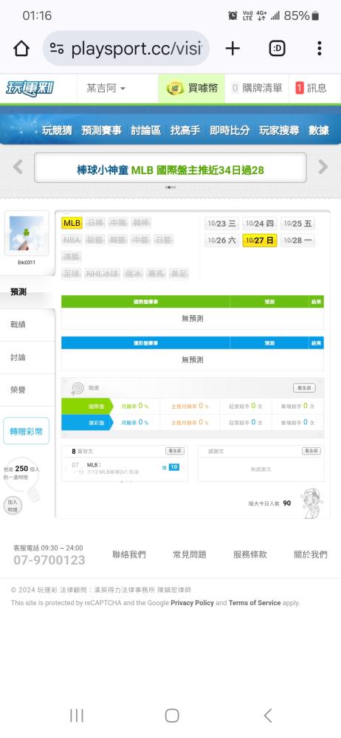Viewport: 341px width, 738px height.
Task: Click the 加入明燈 round button
Action: pyautogui.click(x=13, y=506)
